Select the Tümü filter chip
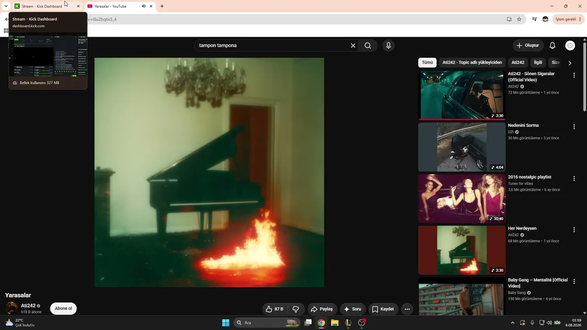 click(x=427, y=62)
